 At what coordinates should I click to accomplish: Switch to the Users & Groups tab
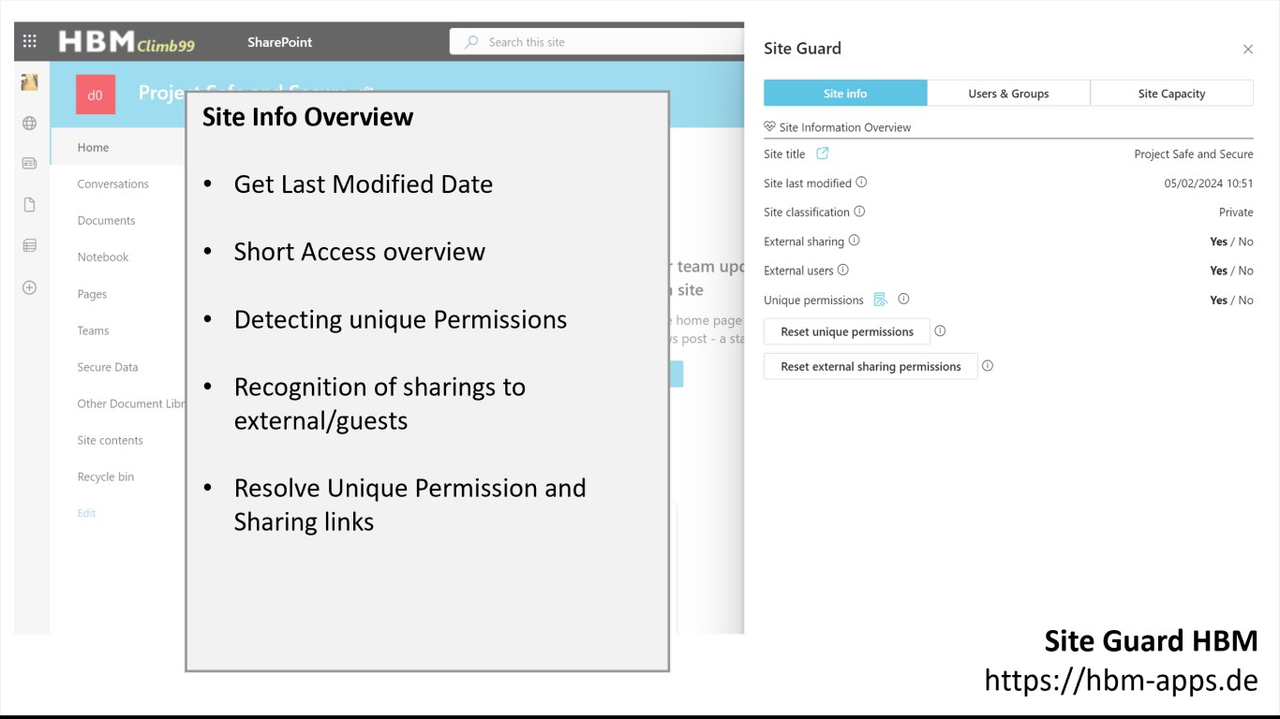[1008, 94]
